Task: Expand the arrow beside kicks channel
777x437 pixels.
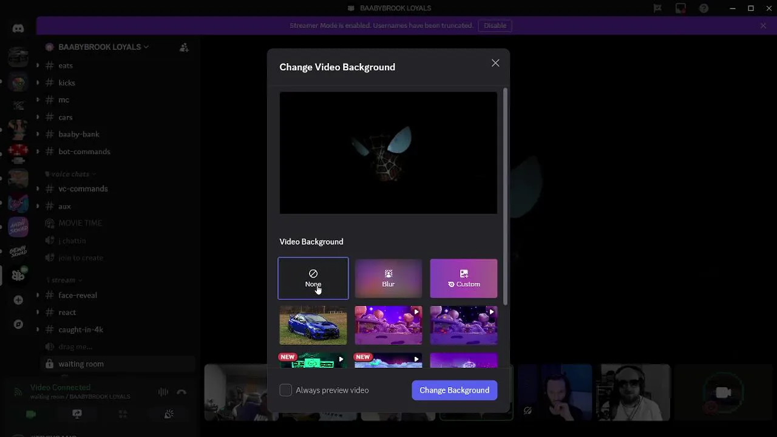Action: coord(38,83)
